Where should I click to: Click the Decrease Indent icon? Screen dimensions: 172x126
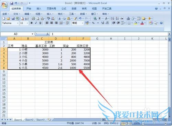[x=114, y=23]
